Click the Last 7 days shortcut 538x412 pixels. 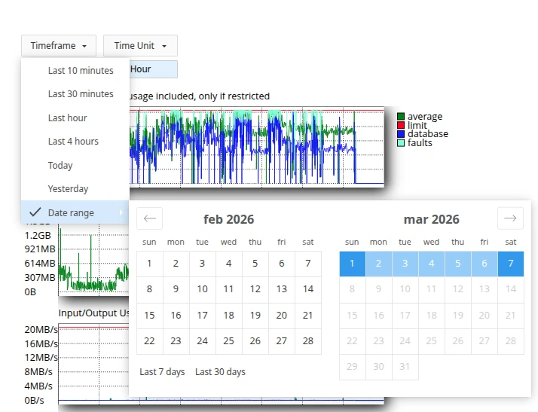pos(162,372)
